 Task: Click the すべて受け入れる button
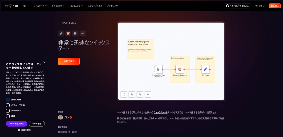click(17, 124)
